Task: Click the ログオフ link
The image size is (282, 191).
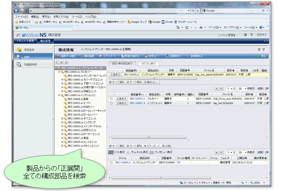Action: (261, 35)
